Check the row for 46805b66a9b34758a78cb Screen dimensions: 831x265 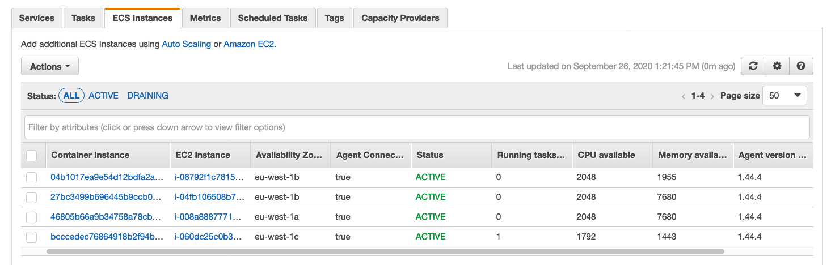[x=32, y=217]
